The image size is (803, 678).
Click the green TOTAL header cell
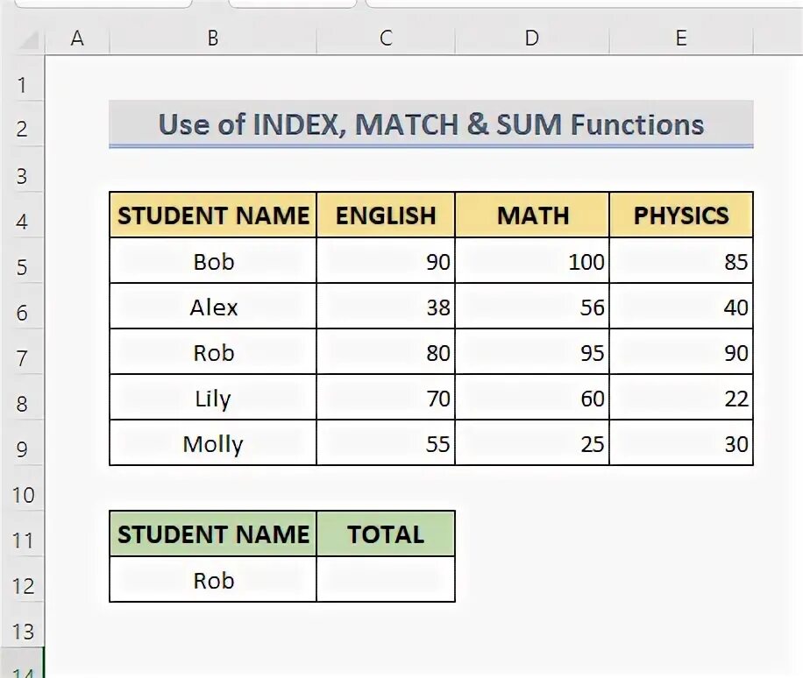coord(386,534)
